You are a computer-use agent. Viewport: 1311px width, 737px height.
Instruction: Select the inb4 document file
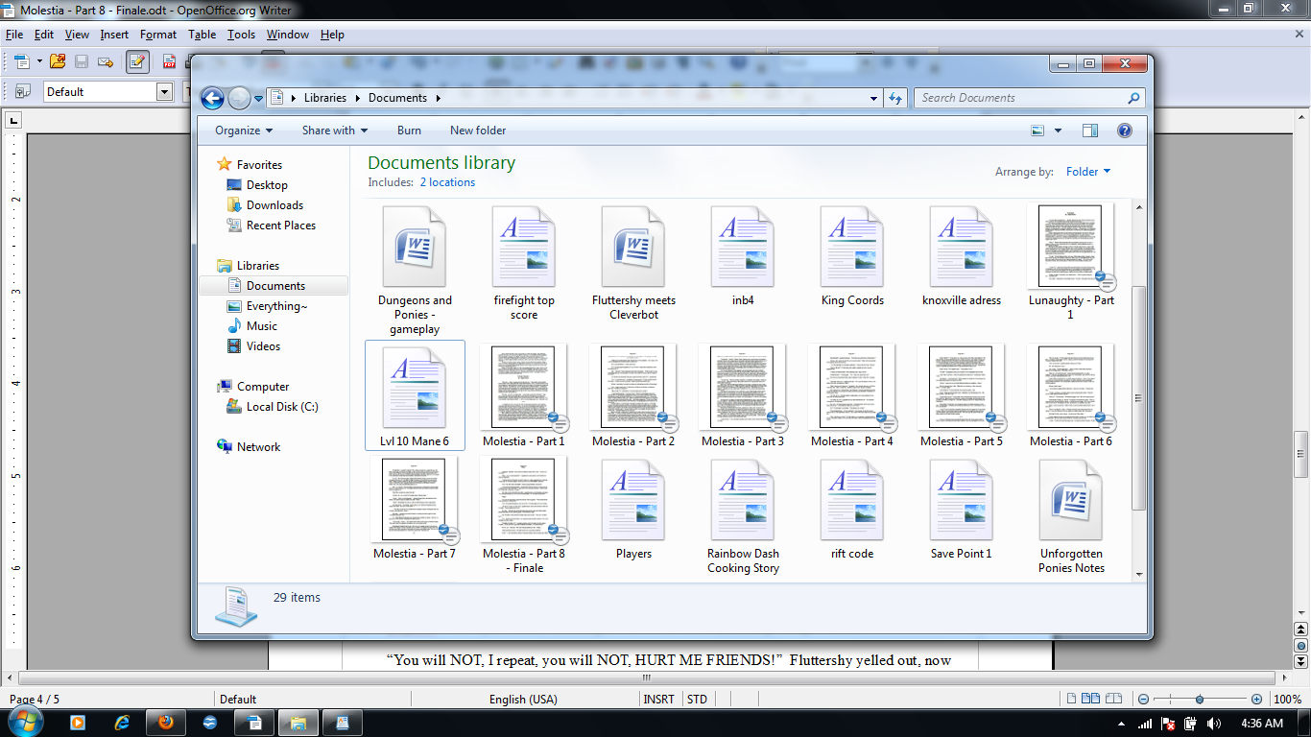click(743, 255)
